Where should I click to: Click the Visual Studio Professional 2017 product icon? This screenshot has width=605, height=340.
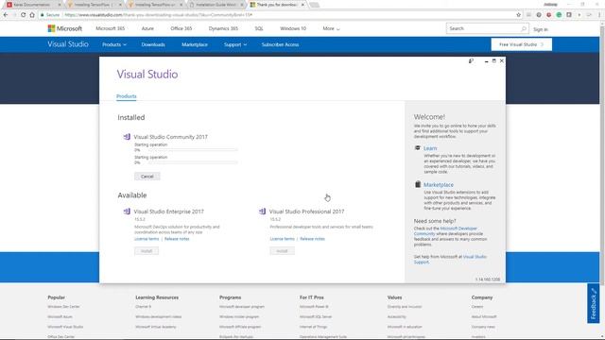263,212
